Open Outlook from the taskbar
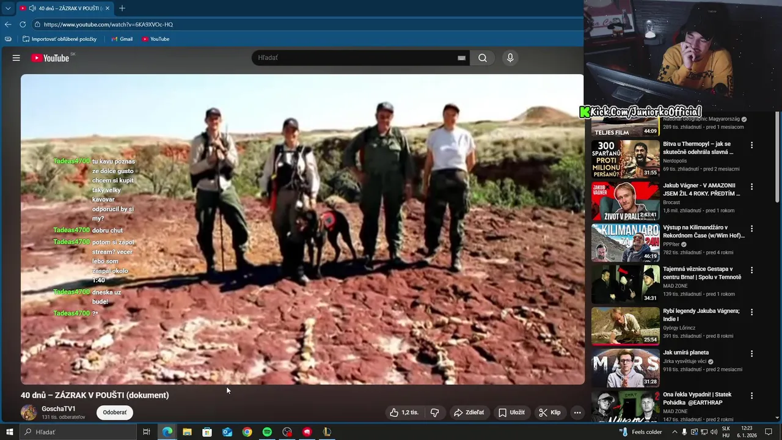The height and width of the screenshot is (440, 782). [x=227, y=432]
